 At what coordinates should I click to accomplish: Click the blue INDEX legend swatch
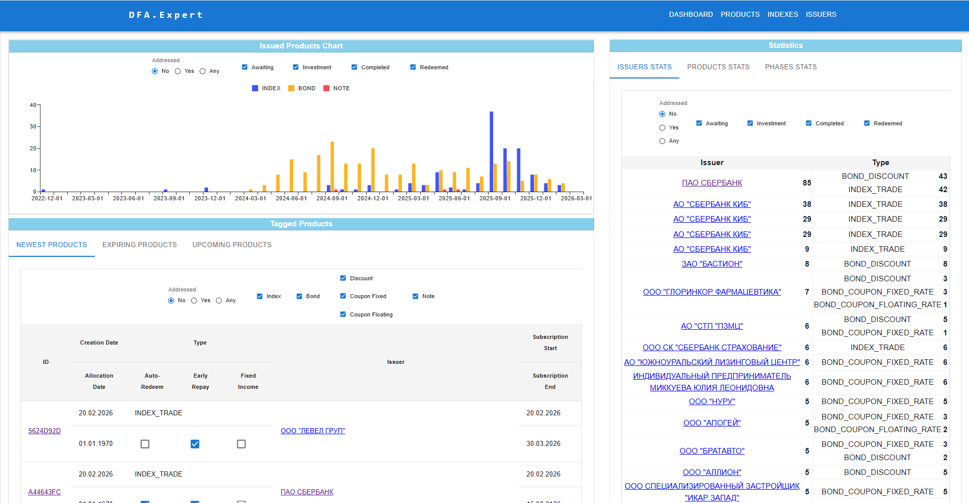coord(255,88)
